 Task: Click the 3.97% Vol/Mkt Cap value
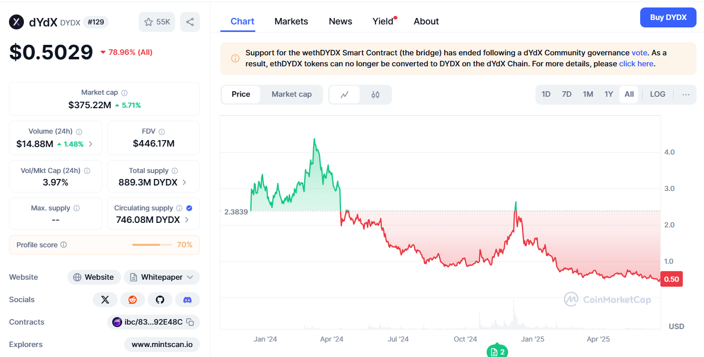55,182
